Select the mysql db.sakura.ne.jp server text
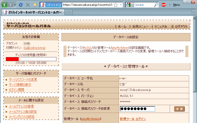The width and height of the screenshot is (197, 123). click(x=135, y=90)
